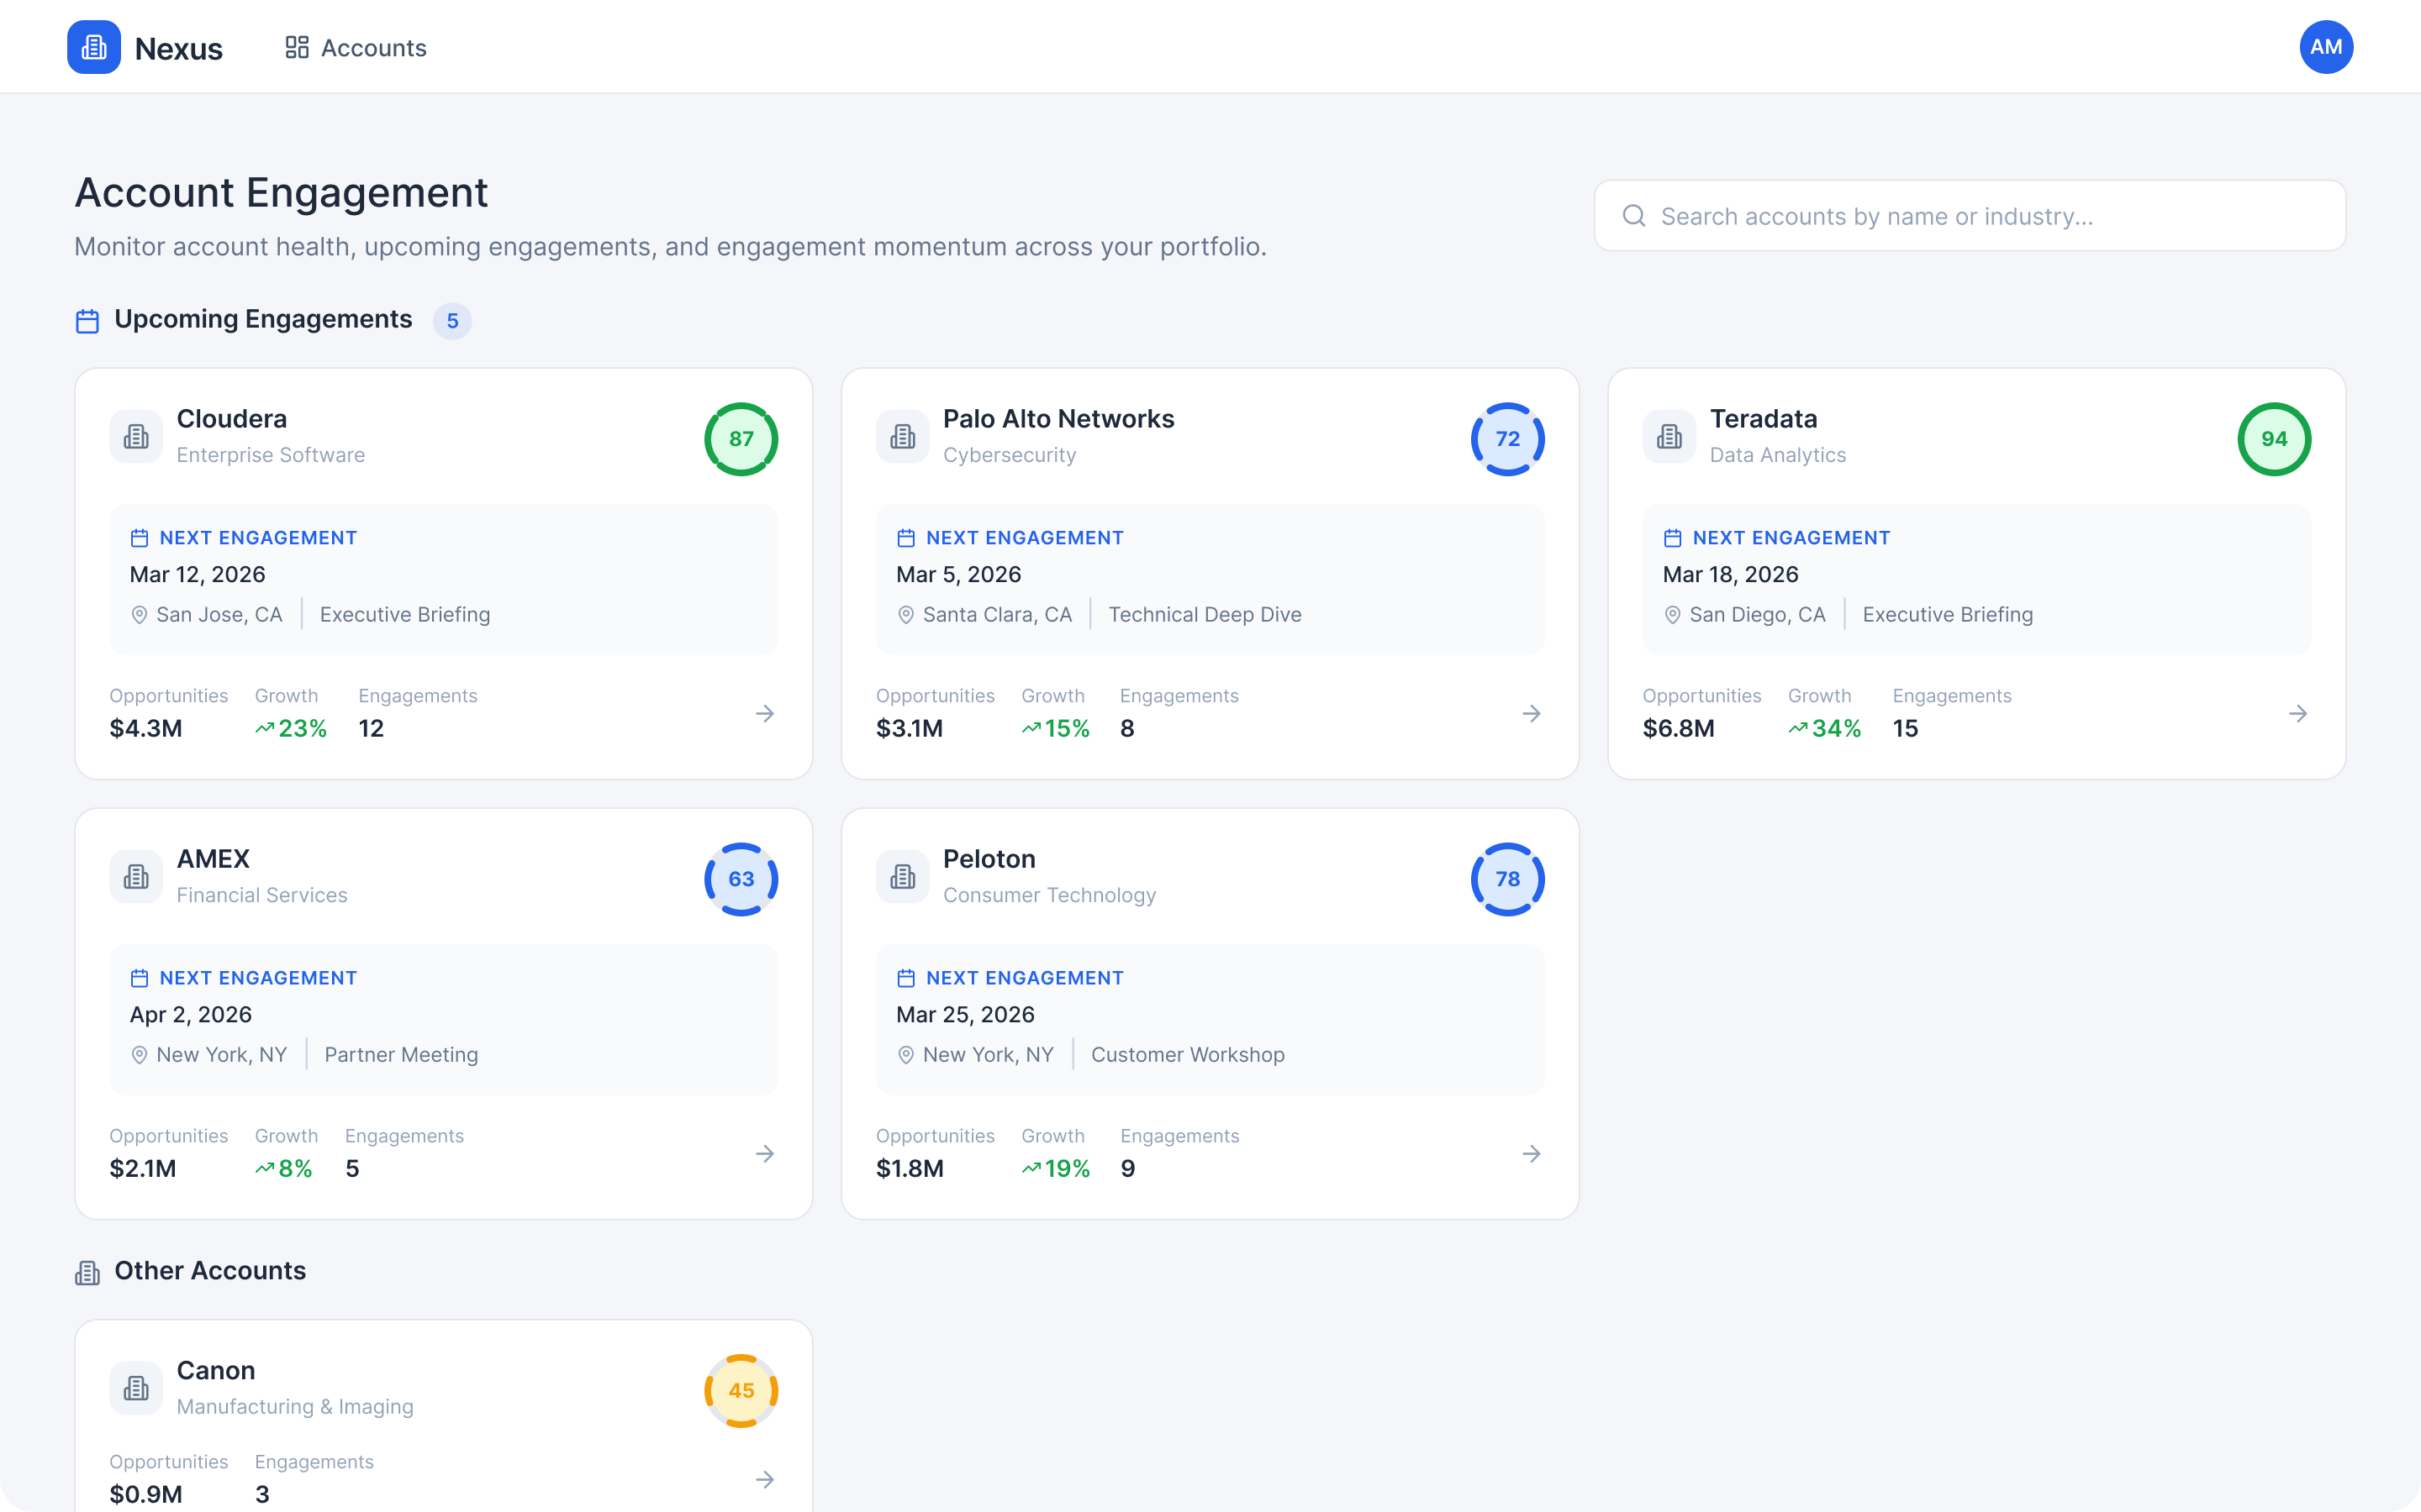Click Cloudera building icon

(136, 437)
